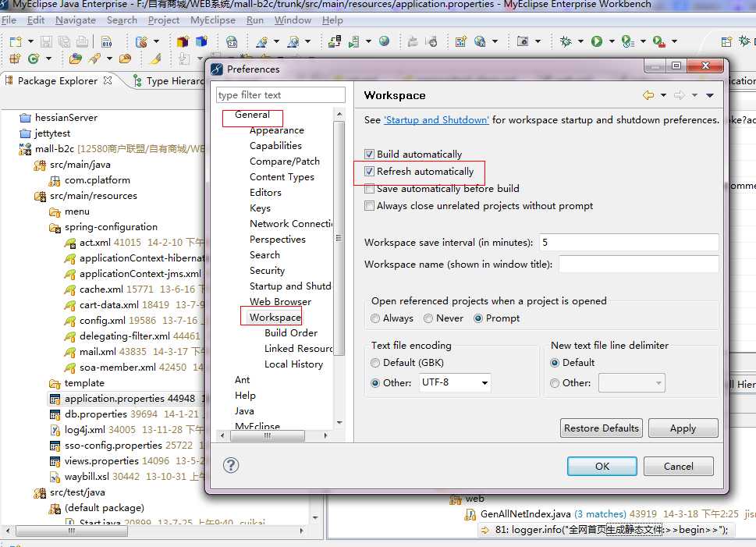Click the blue cube new project icon
756x547 pixels.
201,41
